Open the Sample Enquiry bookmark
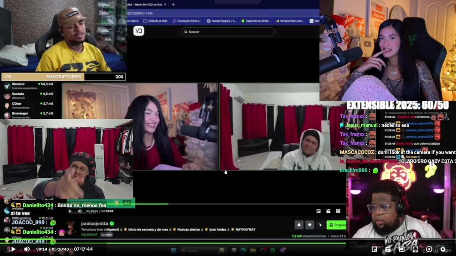The height and width of the screenshot is (256, 456). point(221,21)
